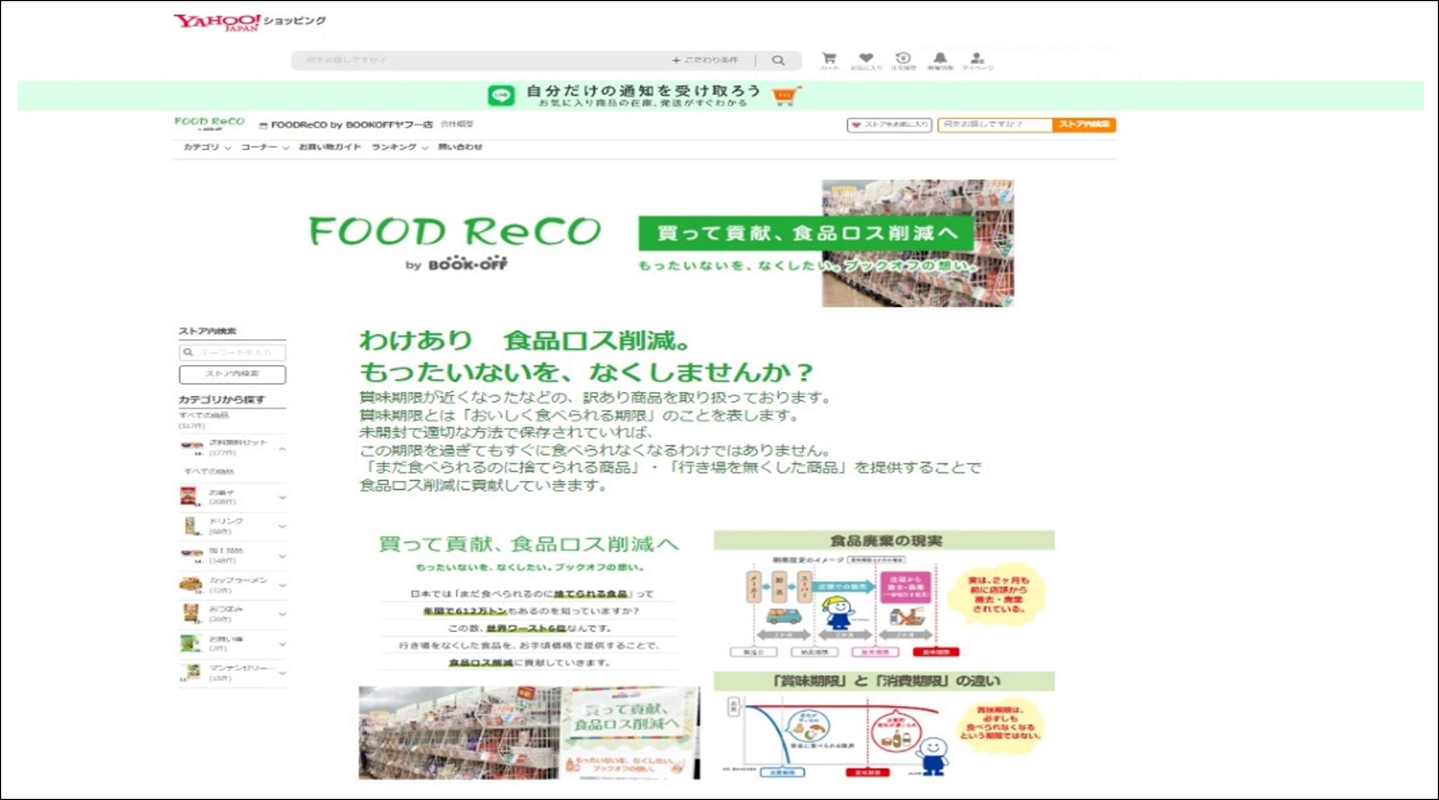
Task: Open the My Page account icon
Action: [976, 58]
